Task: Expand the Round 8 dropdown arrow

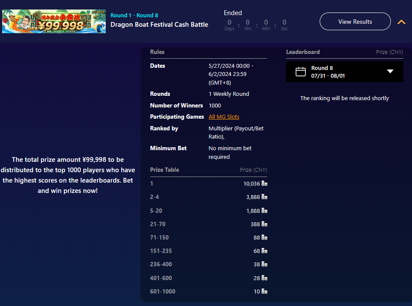Action: point(390,72)
